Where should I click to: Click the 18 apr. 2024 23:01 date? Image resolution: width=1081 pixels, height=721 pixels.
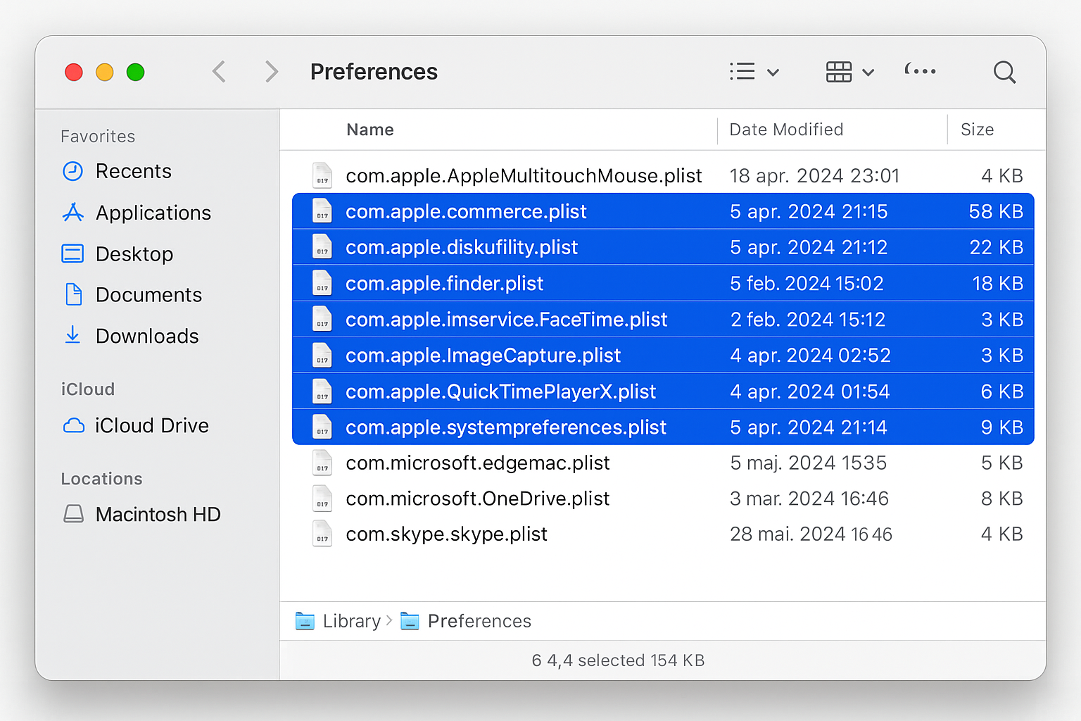point(814,175)
